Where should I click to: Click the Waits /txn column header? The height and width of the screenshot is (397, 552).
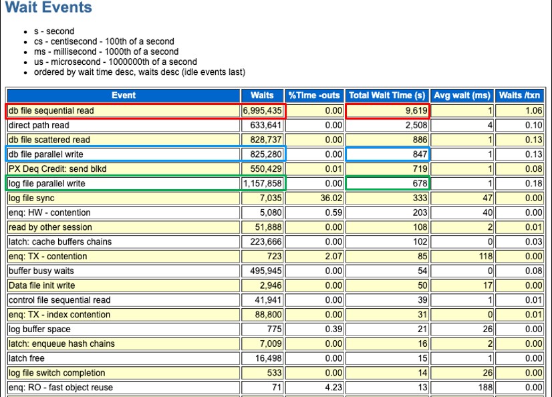click(520, 96)
